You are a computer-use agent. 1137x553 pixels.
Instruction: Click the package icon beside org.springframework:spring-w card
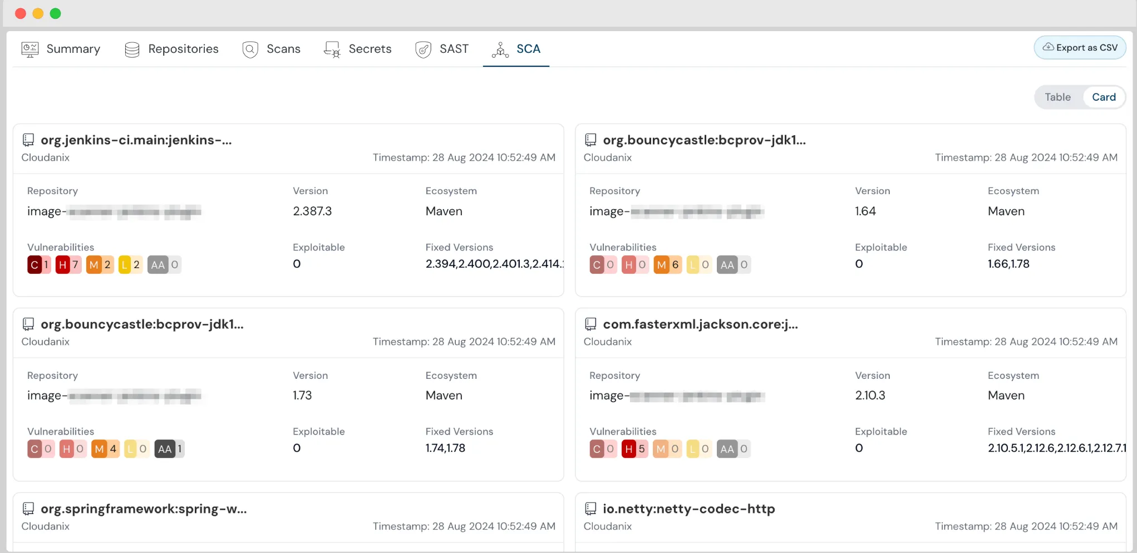pyautogui.click(x=28, y=507)
